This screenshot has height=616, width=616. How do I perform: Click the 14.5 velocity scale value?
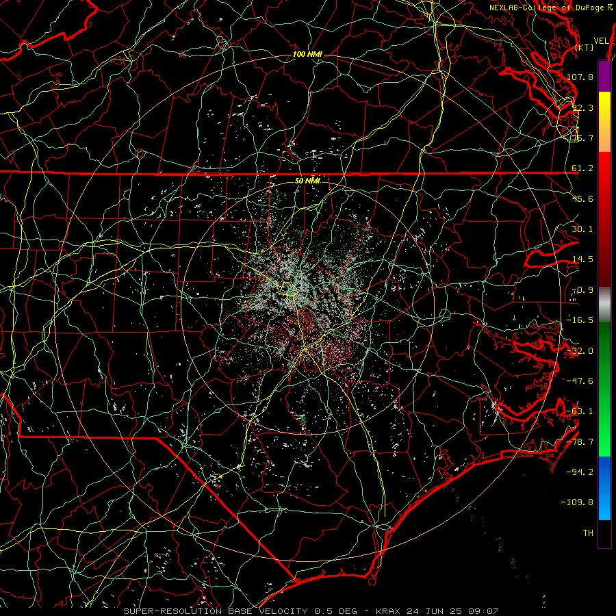tap(582, 259)
